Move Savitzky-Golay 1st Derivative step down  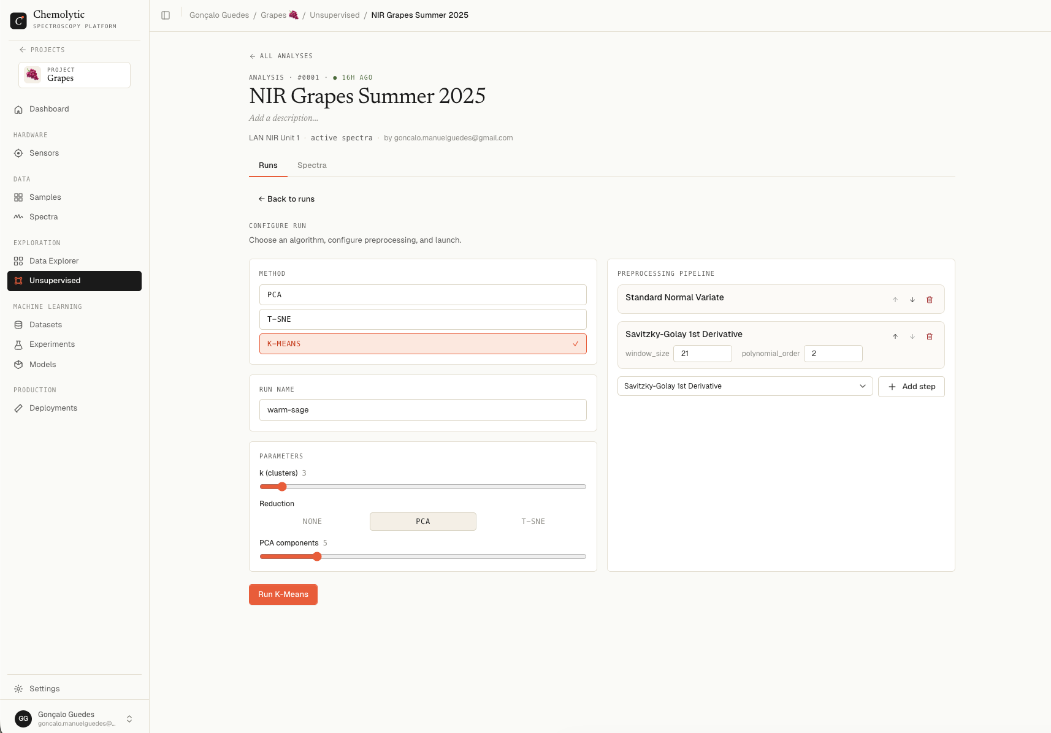point(912,336)
